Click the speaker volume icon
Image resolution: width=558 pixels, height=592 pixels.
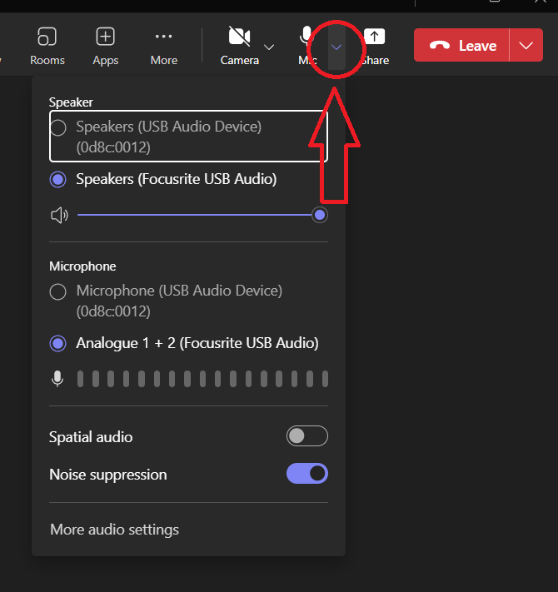[59, 216]
